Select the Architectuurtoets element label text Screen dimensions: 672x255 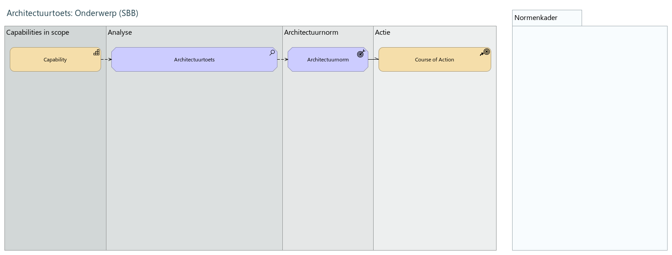(x=194, y=60)
